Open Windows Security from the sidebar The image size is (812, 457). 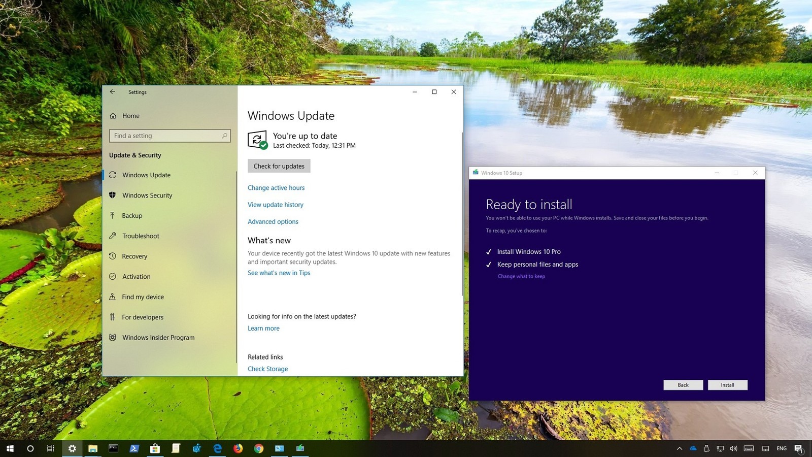click(x=147, y=195)
